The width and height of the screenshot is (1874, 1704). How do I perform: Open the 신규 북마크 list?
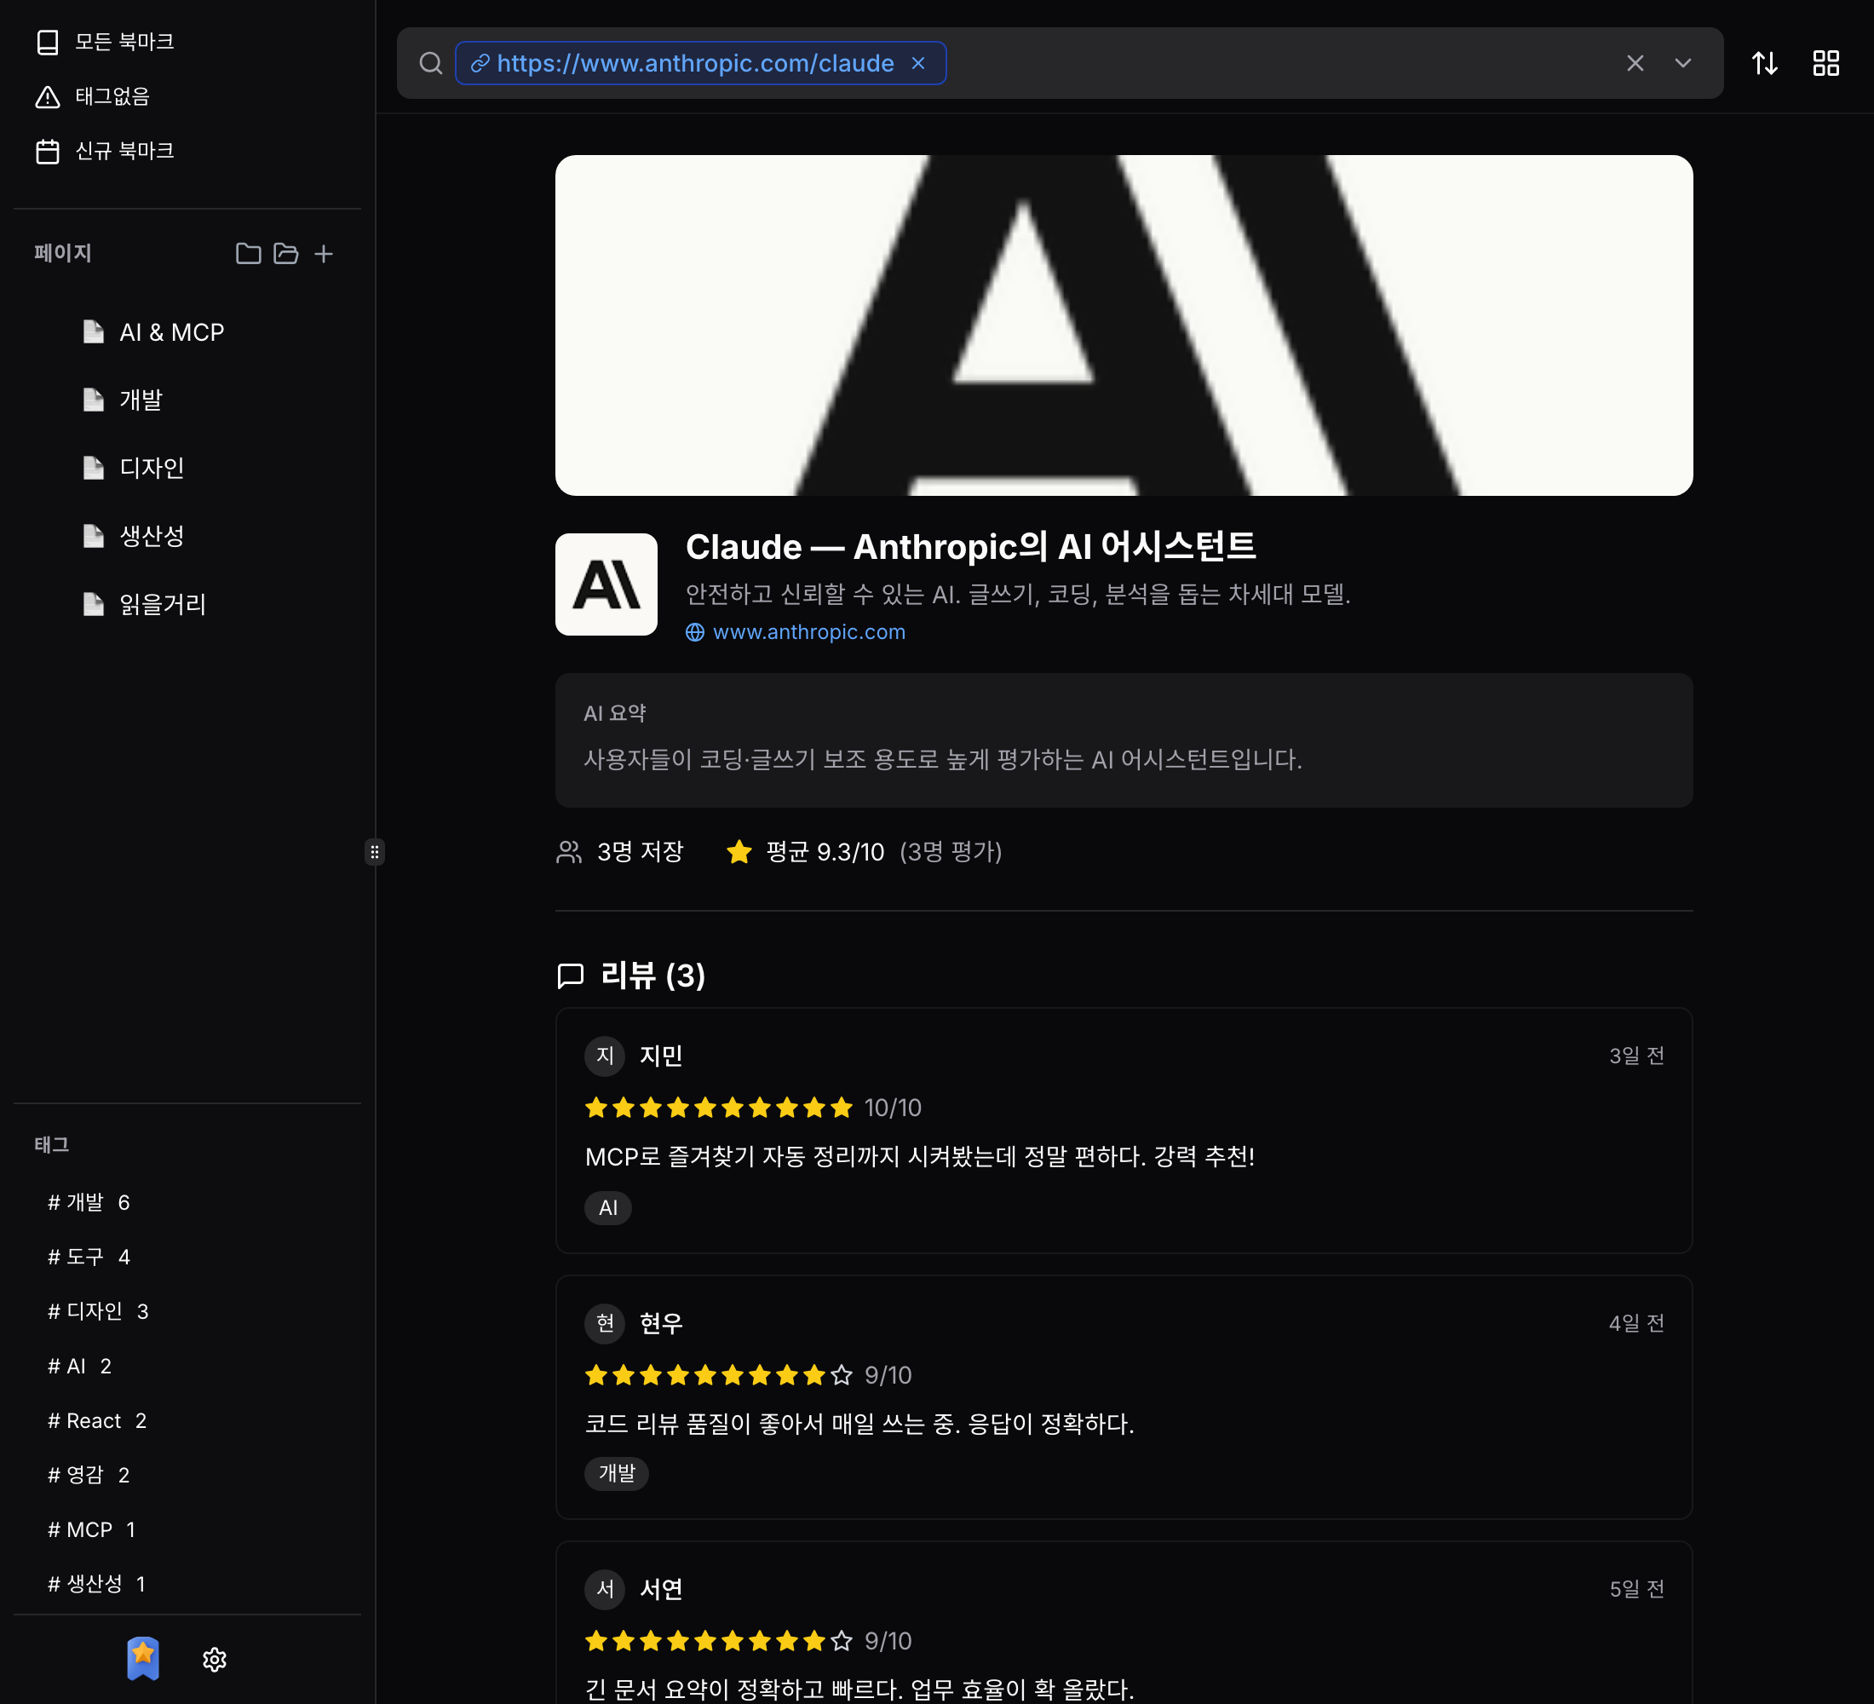pyautogui.click(x=105, y=151)
